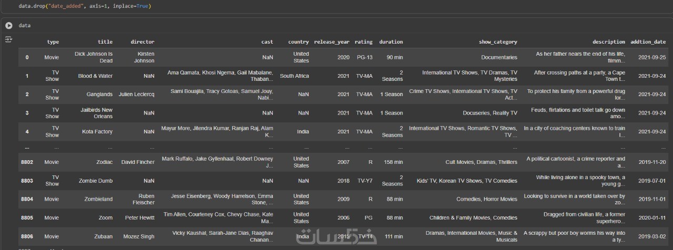Click the 'addtion_date' column header
This screenshot has height=250, width=673.
pyautogui.click(x=648, y=41)
